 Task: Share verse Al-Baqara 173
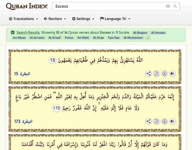148,121
